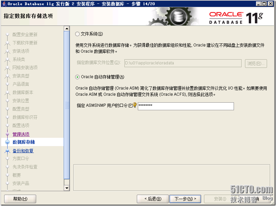Click the sidebar vertical scrollbar thumb

[x=67, y=105]
